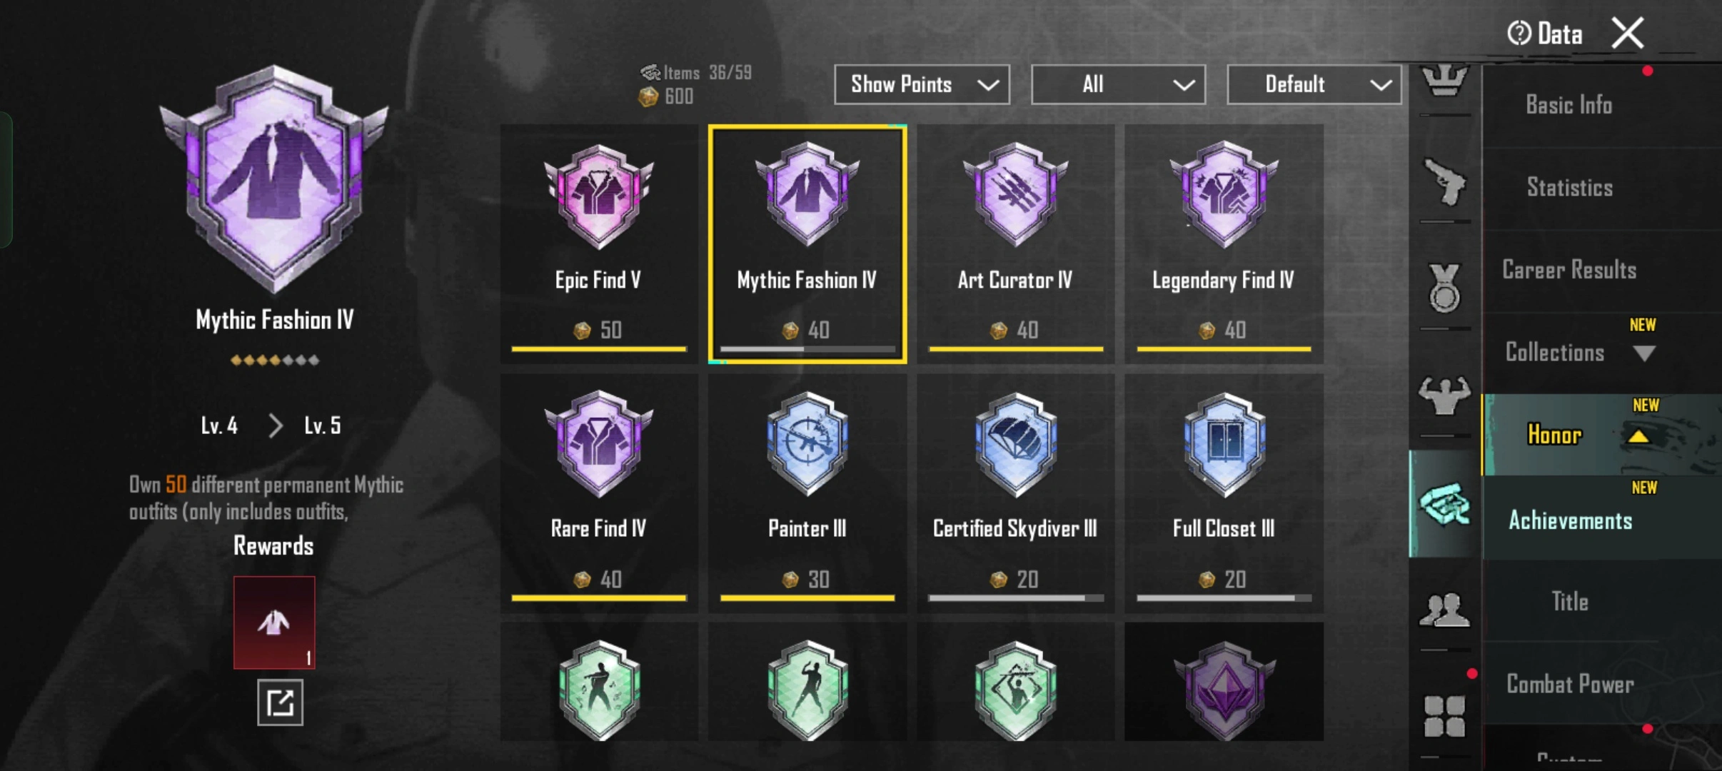
Task: Go to the Title tab
Action: 1569,601
